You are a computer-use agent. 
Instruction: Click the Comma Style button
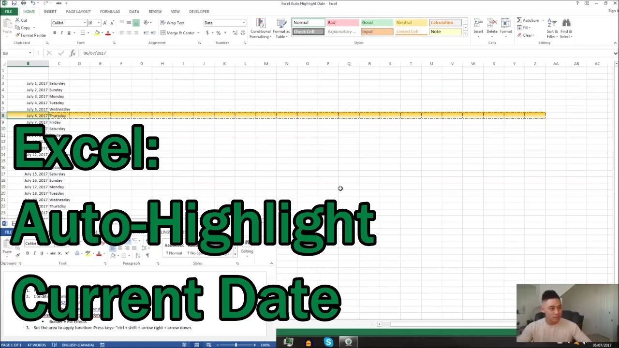[x=225, y=33]
